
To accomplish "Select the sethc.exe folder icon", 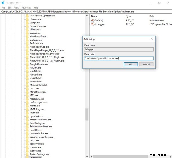I will pos(27,140).
